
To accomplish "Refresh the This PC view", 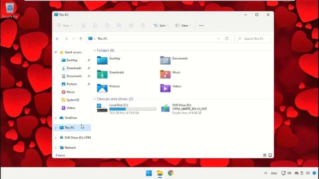I will pyautogui.click(x=227, y=39).
